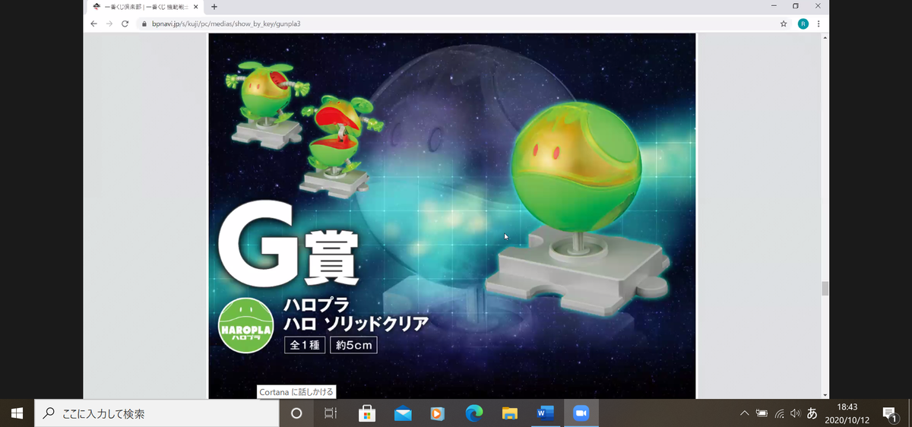Open the Windows Start menu
This screenshot has height=427, width=912.
tap(17, 413)
